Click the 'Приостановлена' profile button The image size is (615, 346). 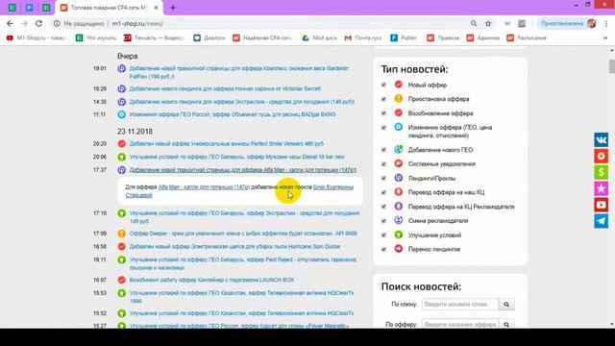point(568,23)
